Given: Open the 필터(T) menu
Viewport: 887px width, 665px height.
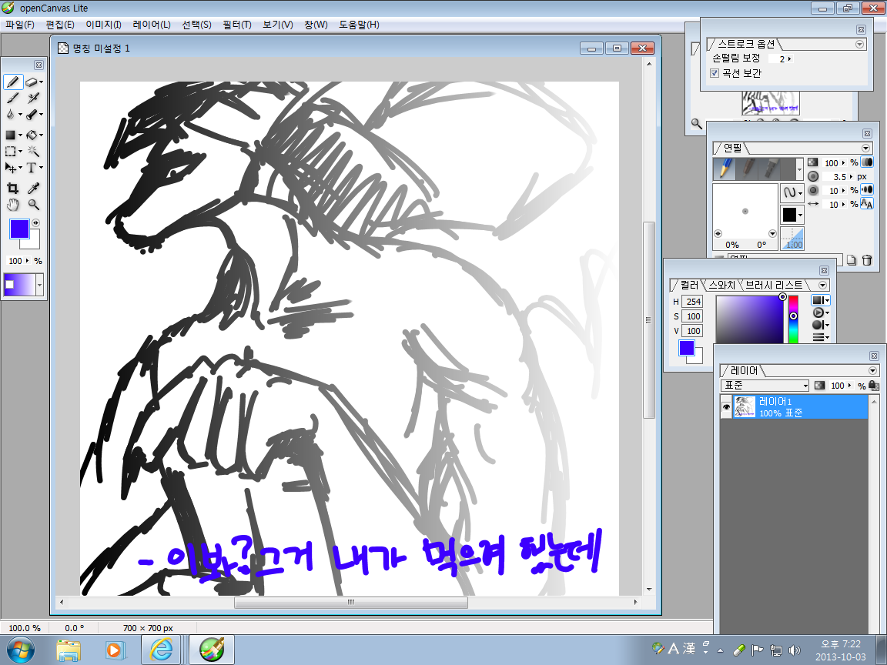Looking at the screenshot, I should point(236,25).
